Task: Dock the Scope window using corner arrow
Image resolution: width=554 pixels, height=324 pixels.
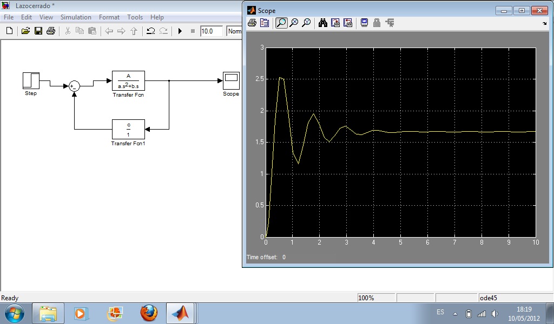Action: (x=544, y=24)
